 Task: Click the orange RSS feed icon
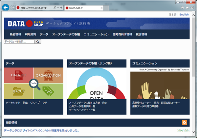(185, 123)
